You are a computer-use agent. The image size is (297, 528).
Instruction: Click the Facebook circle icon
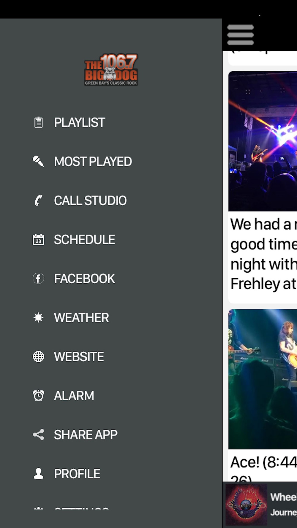point(38,278)
